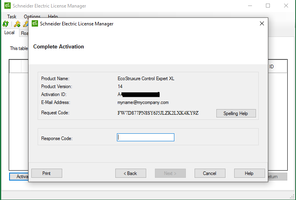Click the Product Version: label

(57, 87)
